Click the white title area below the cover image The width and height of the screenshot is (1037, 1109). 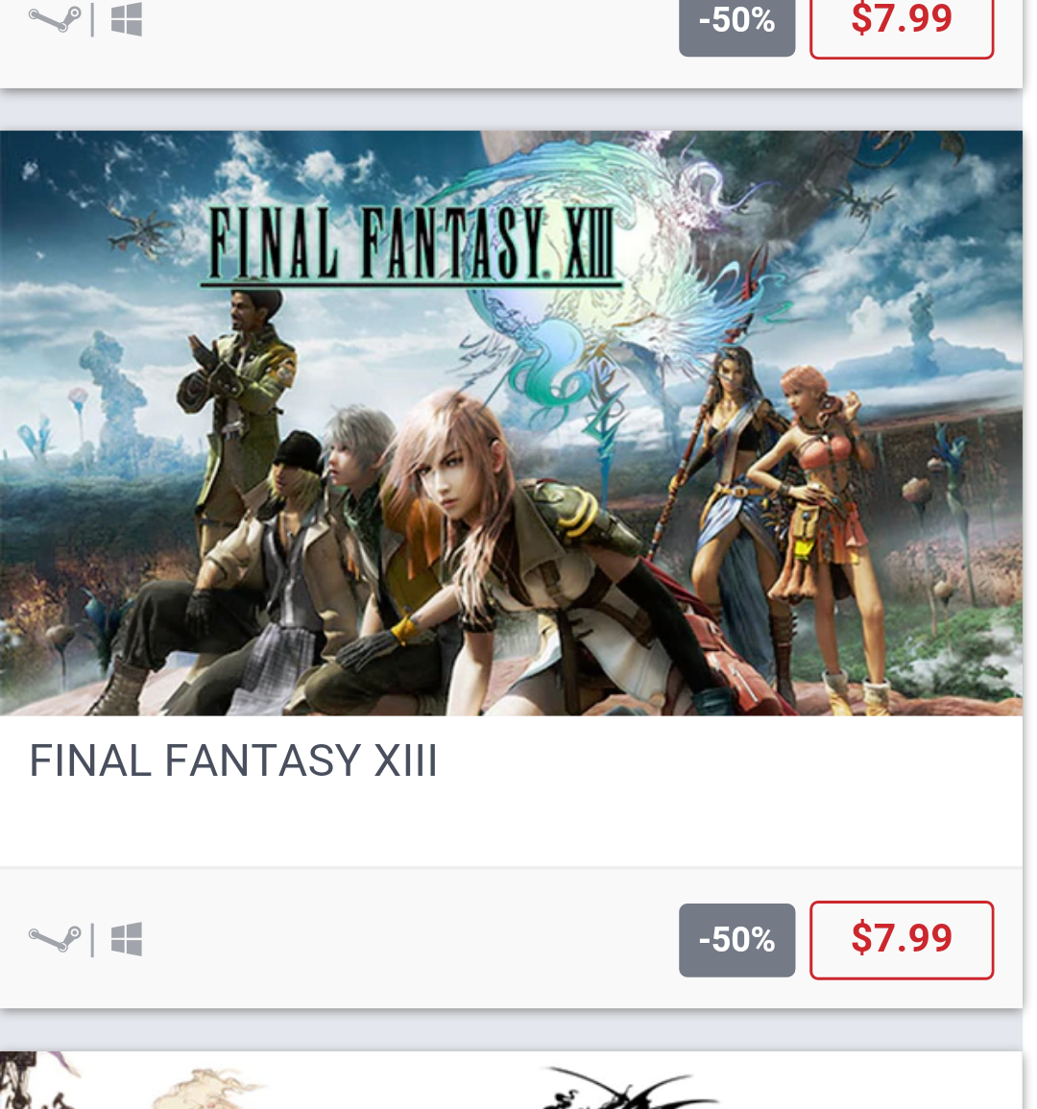[511, 791]
